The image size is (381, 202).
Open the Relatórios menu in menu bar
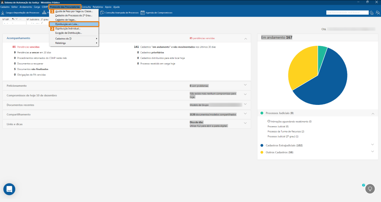pos(98,7)
